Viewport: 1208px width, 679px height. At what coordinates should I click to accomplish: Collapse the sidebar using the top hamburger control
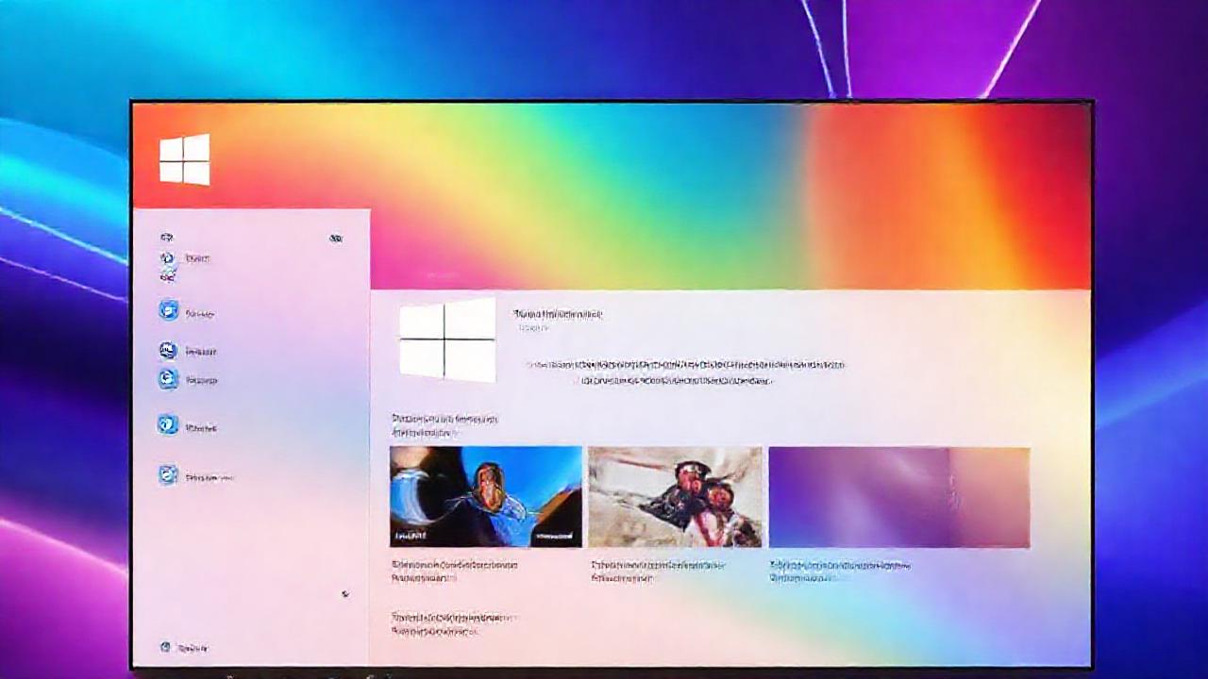pyautogui.click(x=168, y=237)
